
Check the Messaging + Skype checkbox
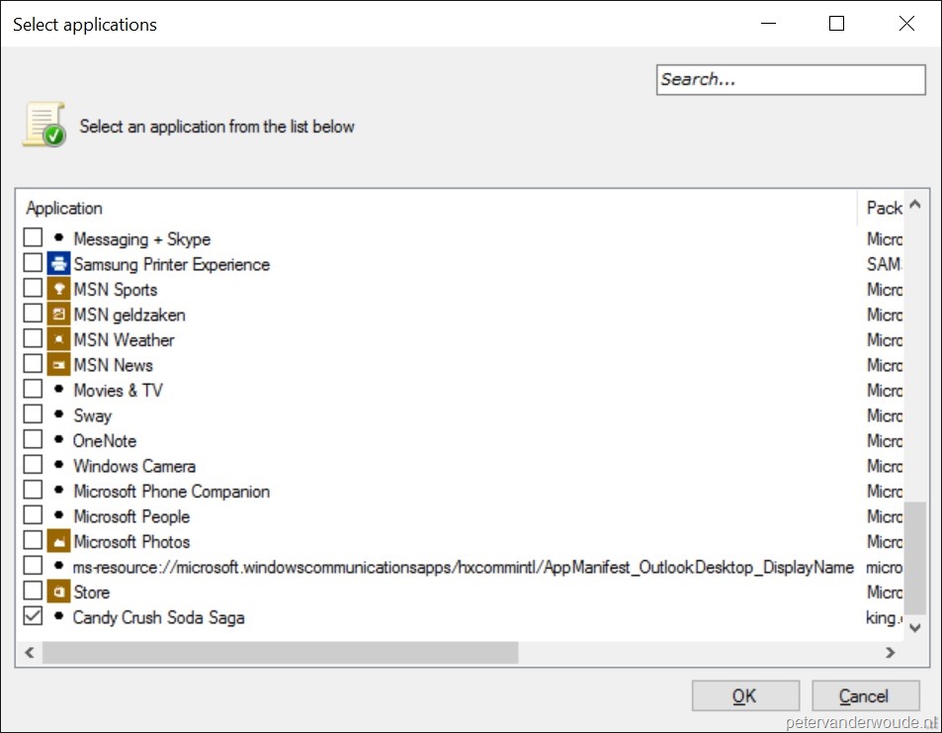[33, 237]
